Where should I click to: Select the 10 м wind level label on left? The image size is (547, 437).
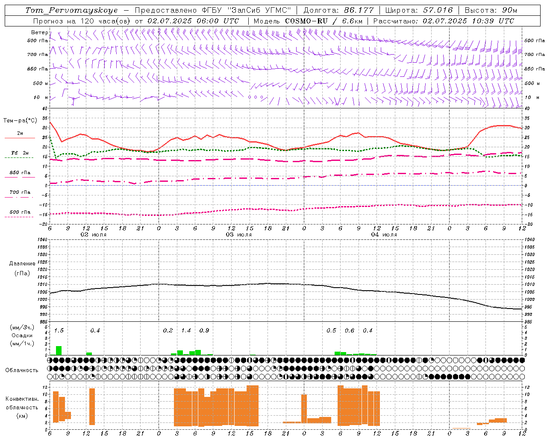[x=41, y=97]
